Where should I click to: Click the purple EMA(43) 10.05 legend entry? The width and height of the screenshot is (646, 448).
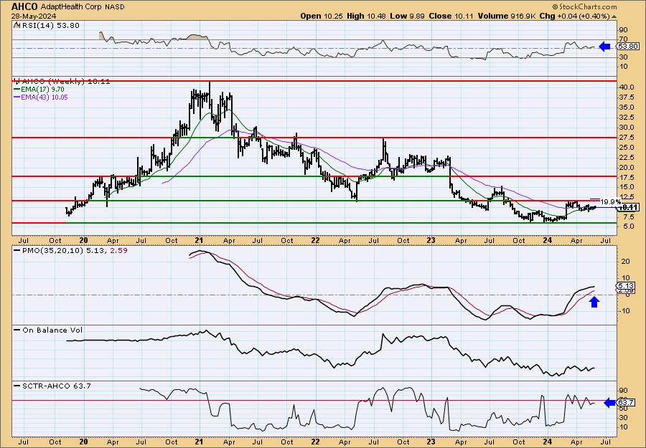click(40, 97)
